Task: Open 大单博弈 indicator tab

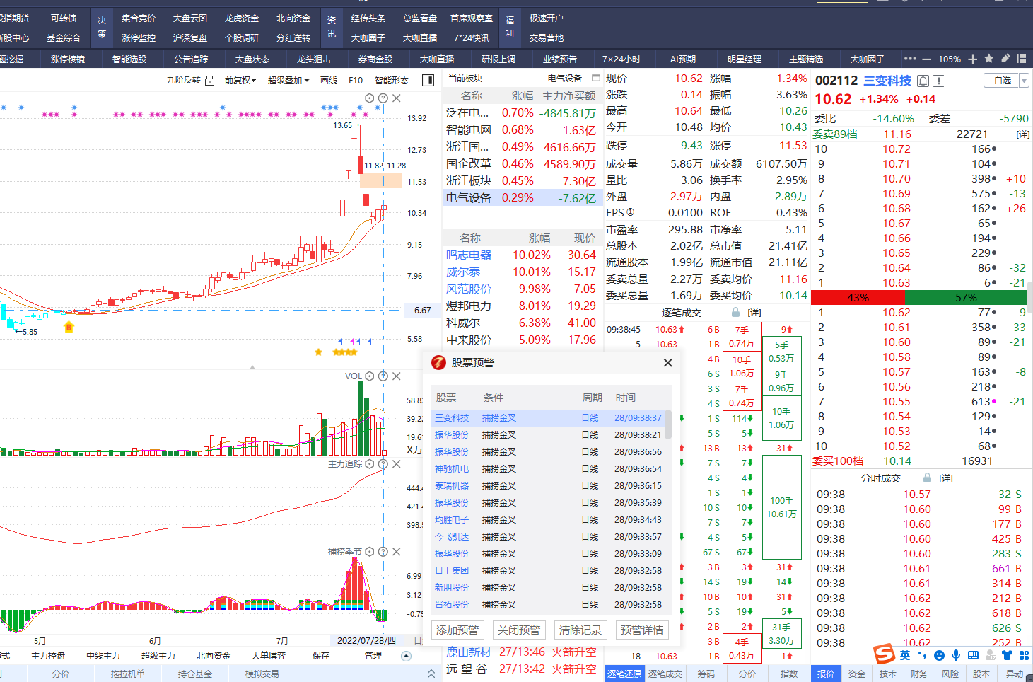Action: coord(269,656)
